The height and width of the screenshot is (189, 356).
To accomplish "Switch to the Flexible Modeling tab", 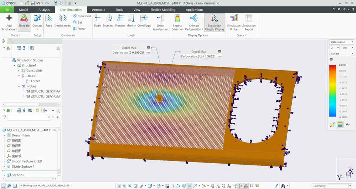I will pos(163,10).
